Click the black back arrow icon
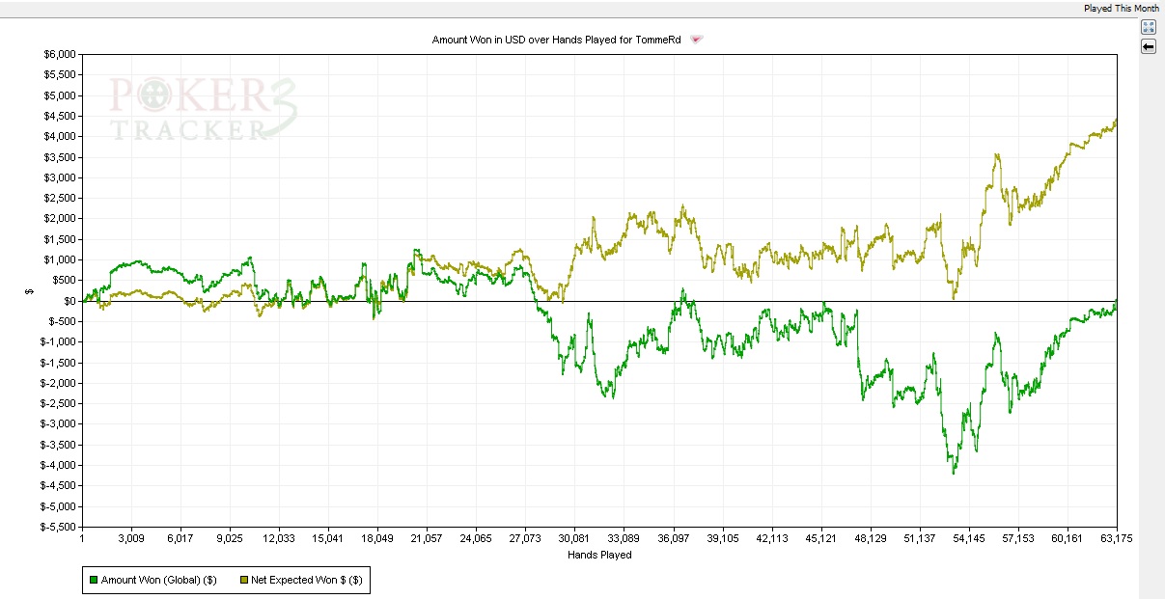 [x=1149, y=46]
